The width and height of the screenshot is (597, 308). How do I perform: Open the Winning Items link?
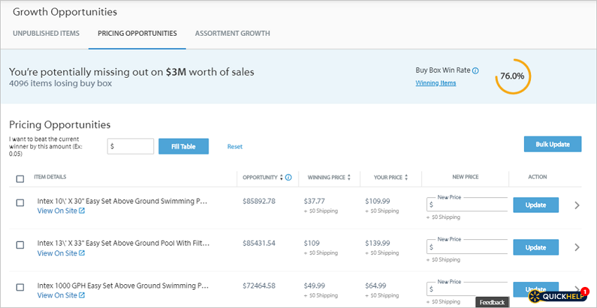[x=435, y=83]
